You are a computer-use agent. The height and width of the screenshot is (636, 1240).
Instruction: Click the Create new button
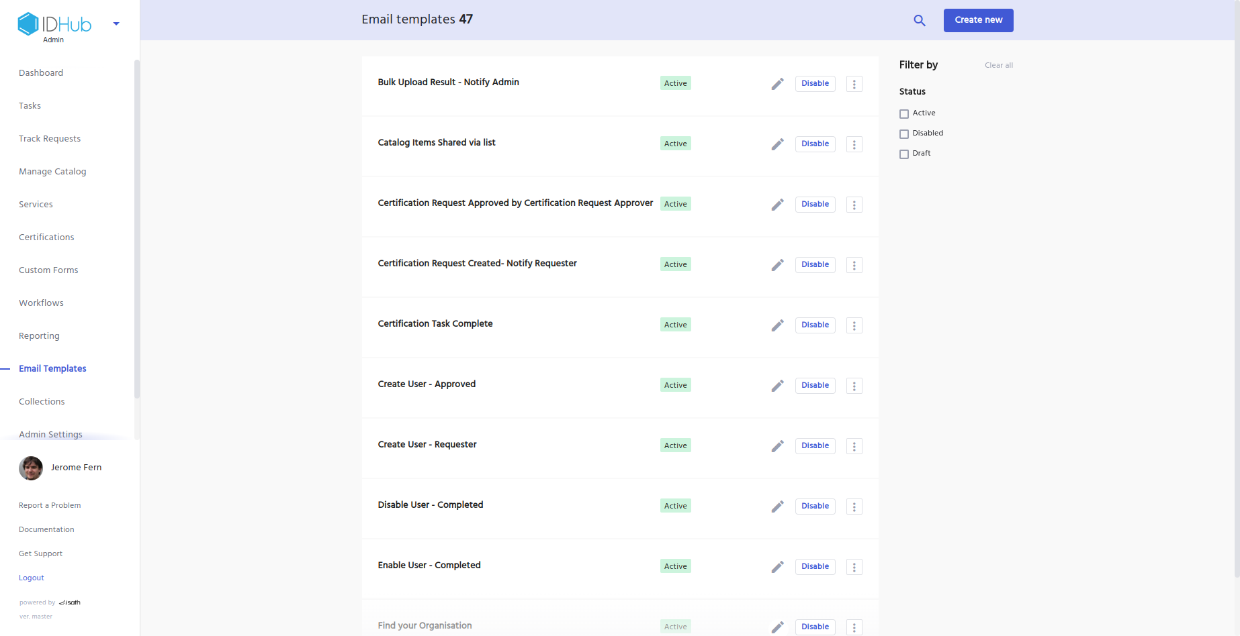978,20
